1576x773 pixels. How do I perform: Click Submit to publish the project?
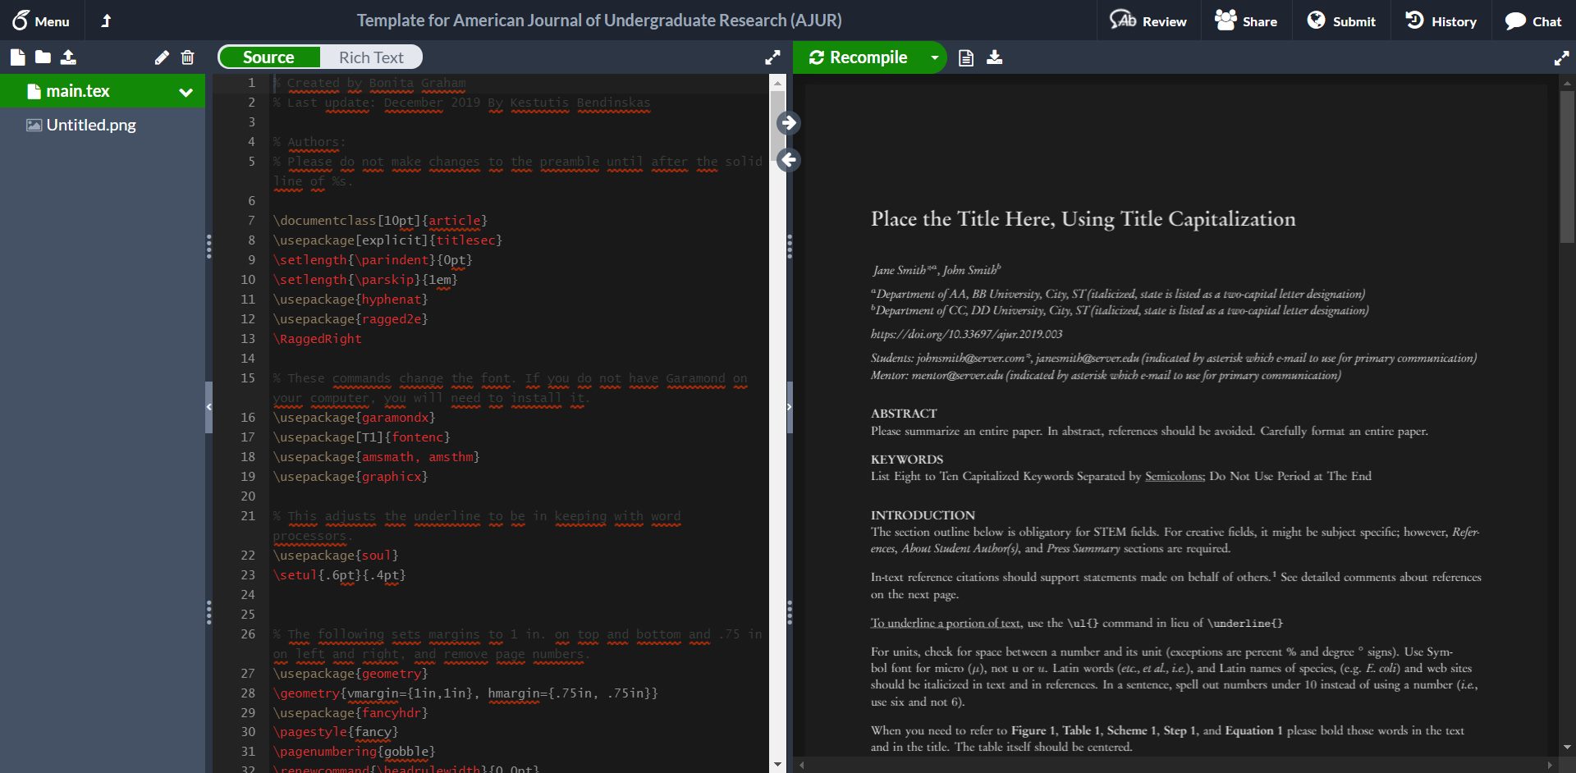pos(1341,21)
